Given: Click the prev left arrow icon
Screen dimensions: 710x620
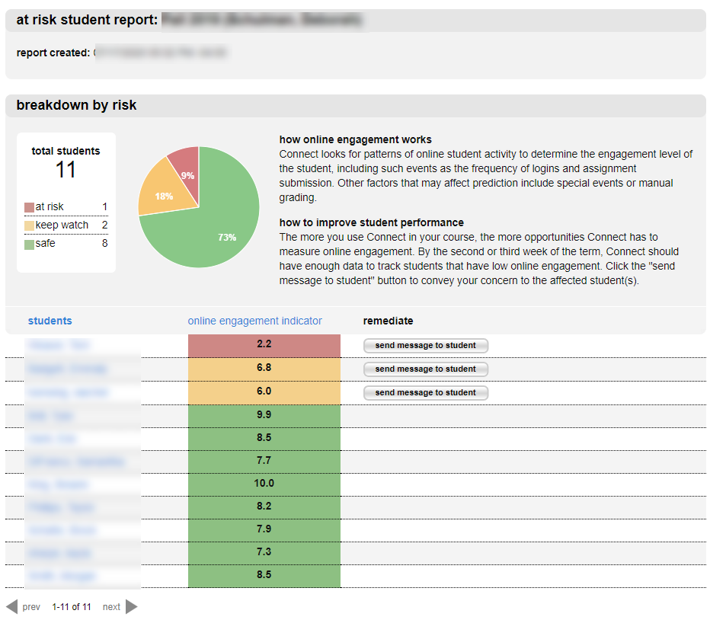Looking at the screenshot, I should (x=11, y=607).
